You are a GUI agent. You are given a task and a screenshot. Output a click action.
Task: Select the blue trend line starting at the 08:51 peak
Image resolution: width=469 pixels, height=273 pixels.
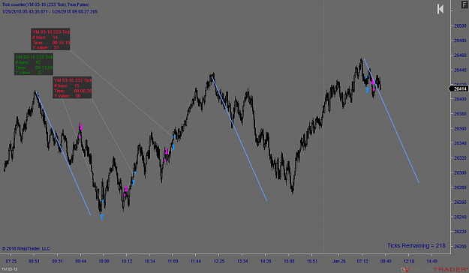coord(63,153)
